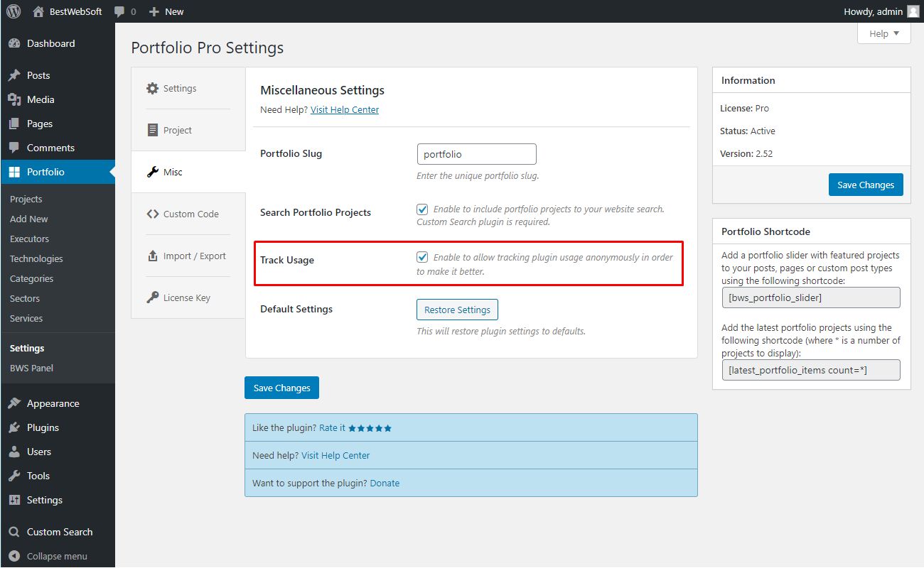This screenshot has width=924, height=568.
Task: Click the License Key key icon
Action: click(153, 297)
